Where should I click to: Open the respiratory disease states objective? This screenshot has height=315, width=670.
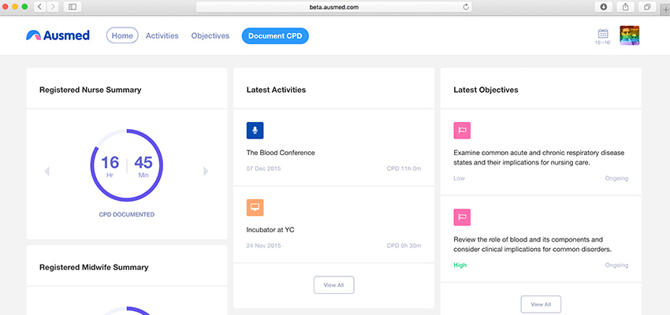[539, 157]
